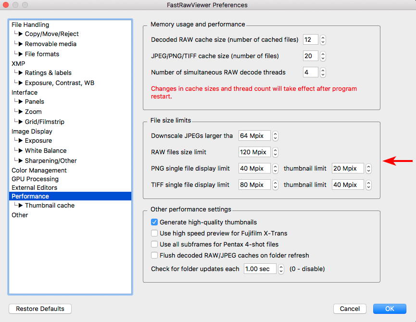The width and height of the screenshot is (416, 322).
Task: Select Color Management in sidebar
Action: pos(39,171)
